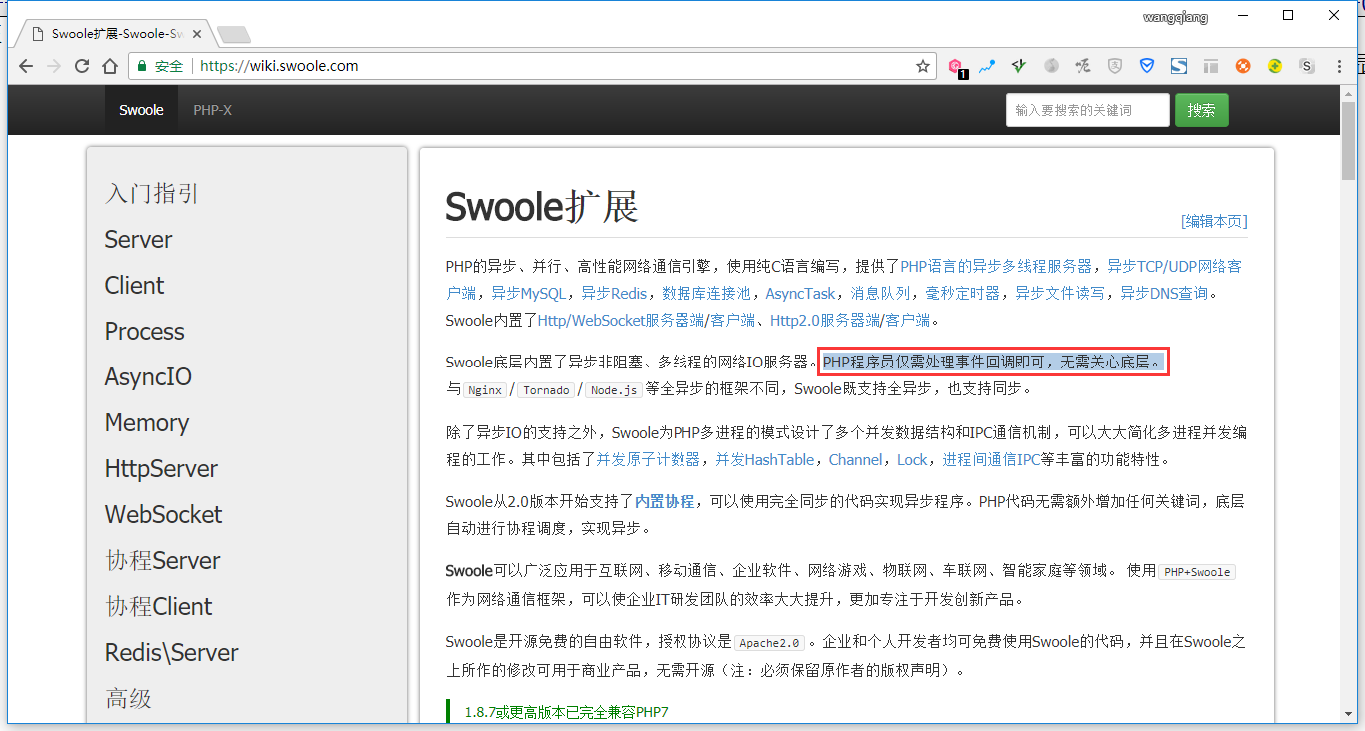
Task: Click the browser back arrow
Action: click(26, 66)
